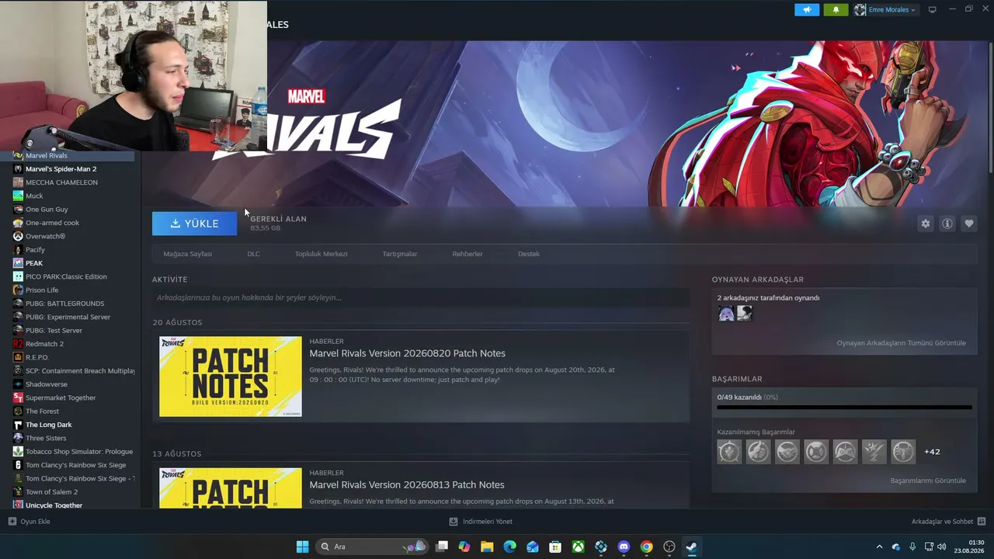The width and height of the screenshot is (994, 559).
Task: View the seventh unearned achievement icon
Action: (x=903, y=451)
